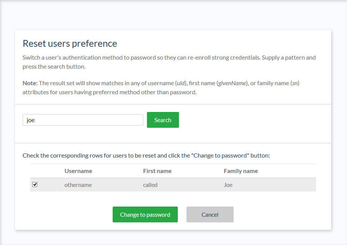Activate the Change to password action

click(x=145, y=214)
